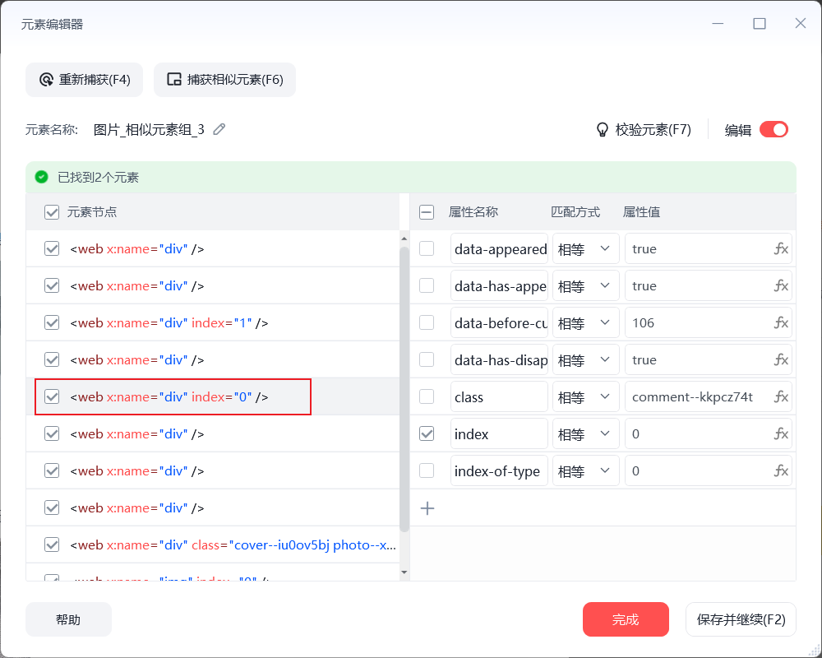Open match mode dropdown for class

point(585,397)
